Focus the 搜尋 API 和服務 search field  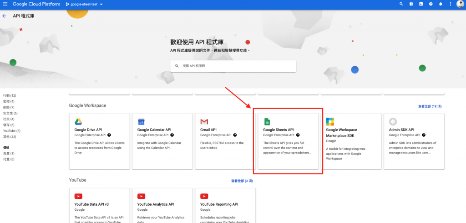(233, 66)
